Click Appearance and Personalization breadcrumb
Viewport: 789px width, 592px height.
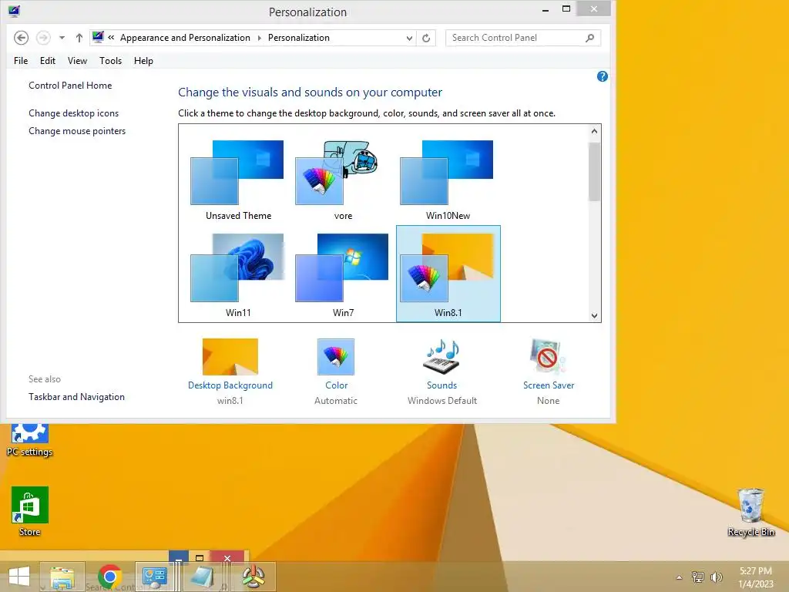pyautogui.click(x=185, y=38)
